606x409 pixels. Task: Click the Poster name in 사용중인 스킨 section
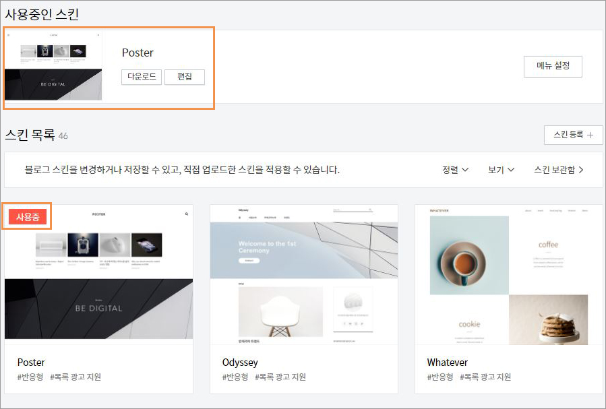coord(138,53)
